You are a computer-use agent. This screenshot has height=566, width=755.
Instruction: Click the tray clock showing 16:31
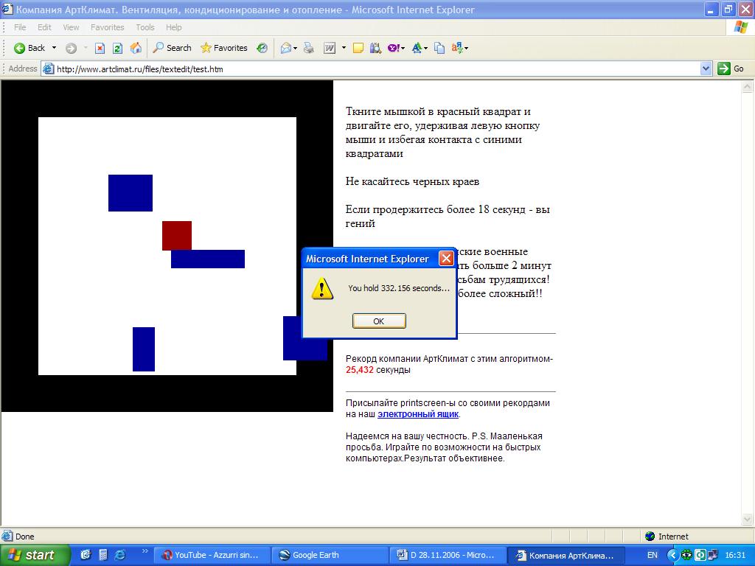click(735, 555)
